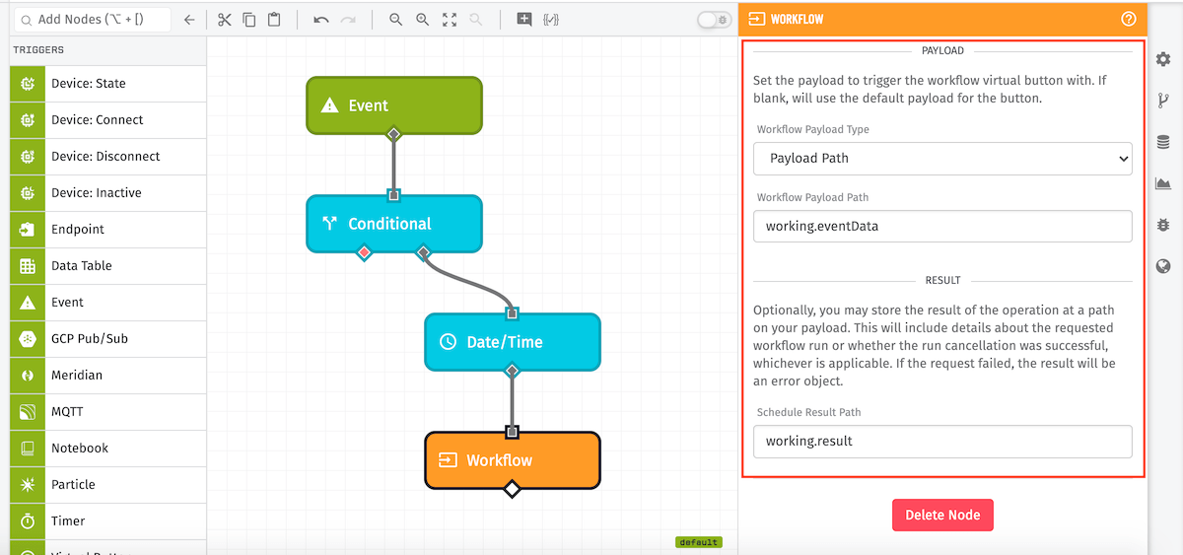Paste nodes from the clipboard icon
1183x555 pixels.
[x=274, y=20]
